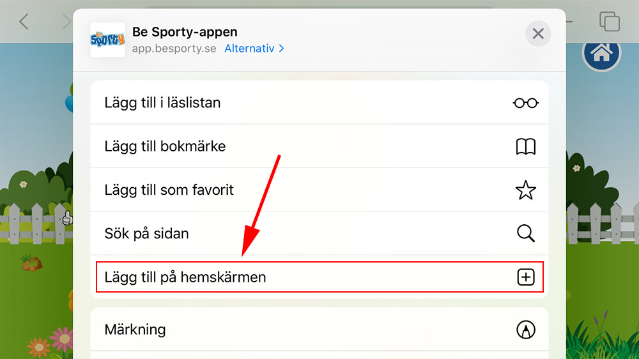
Task: Go back with Safari back arrow
Action: pyautogui.click(x=24, y=22)
